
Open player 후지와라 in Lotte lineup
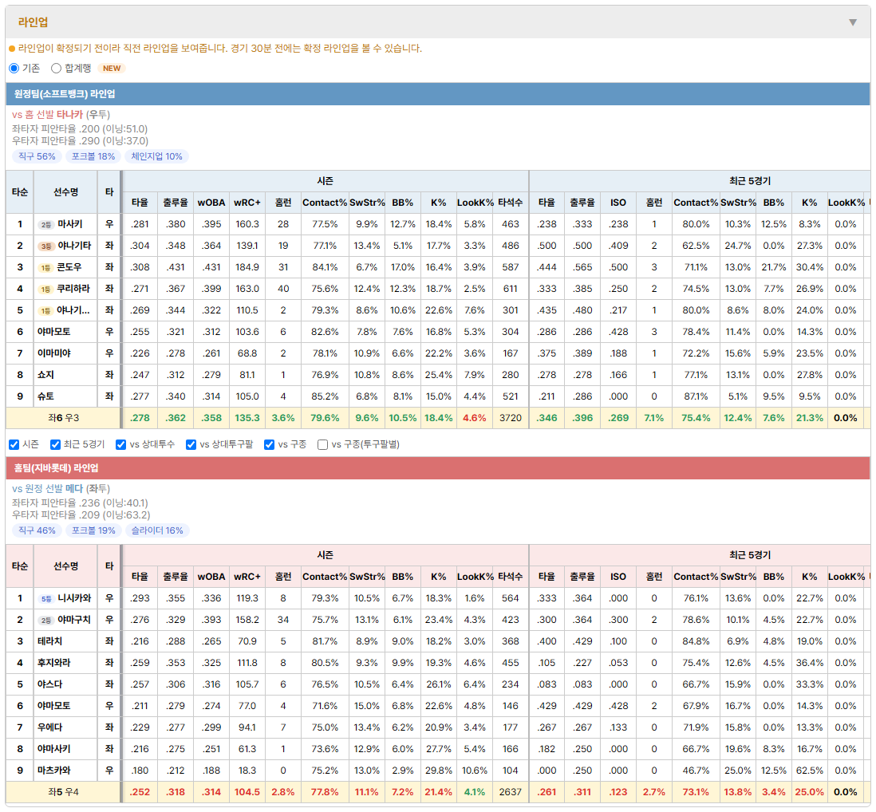[x=54, y=663]
